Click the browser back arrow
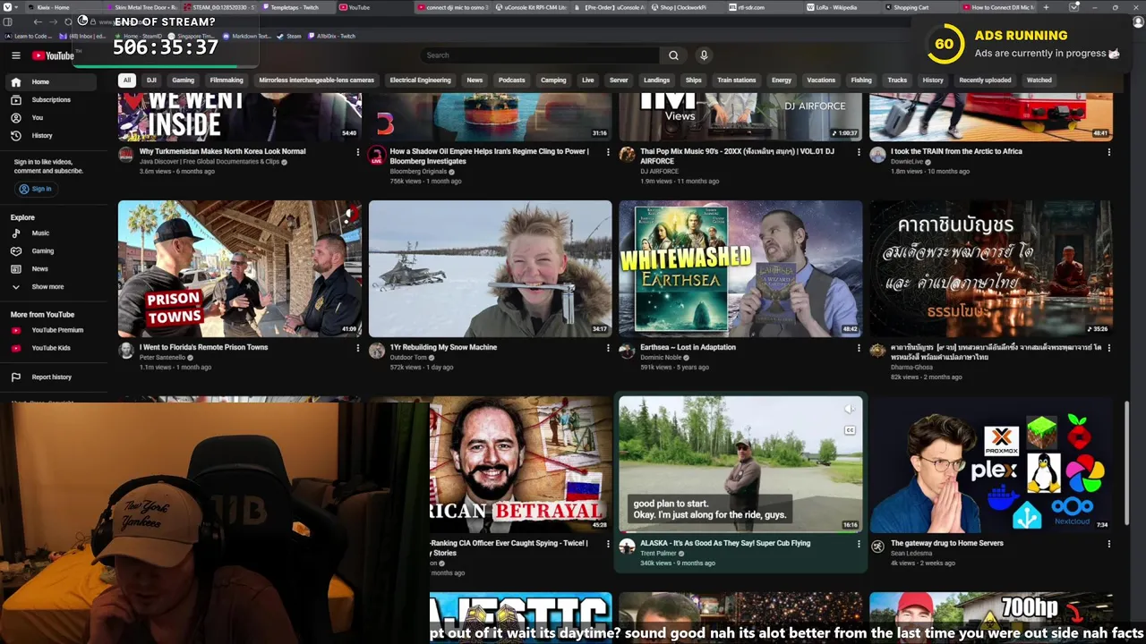1146x644 pixels. coord(38,21)
